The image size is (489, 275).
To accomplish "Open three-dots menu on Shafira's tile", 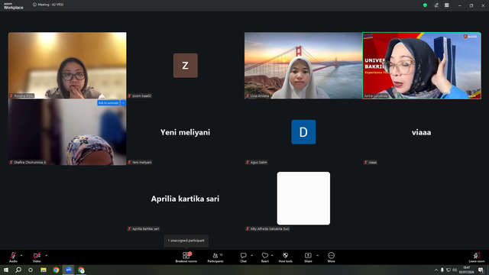I will tap(123, 103).
